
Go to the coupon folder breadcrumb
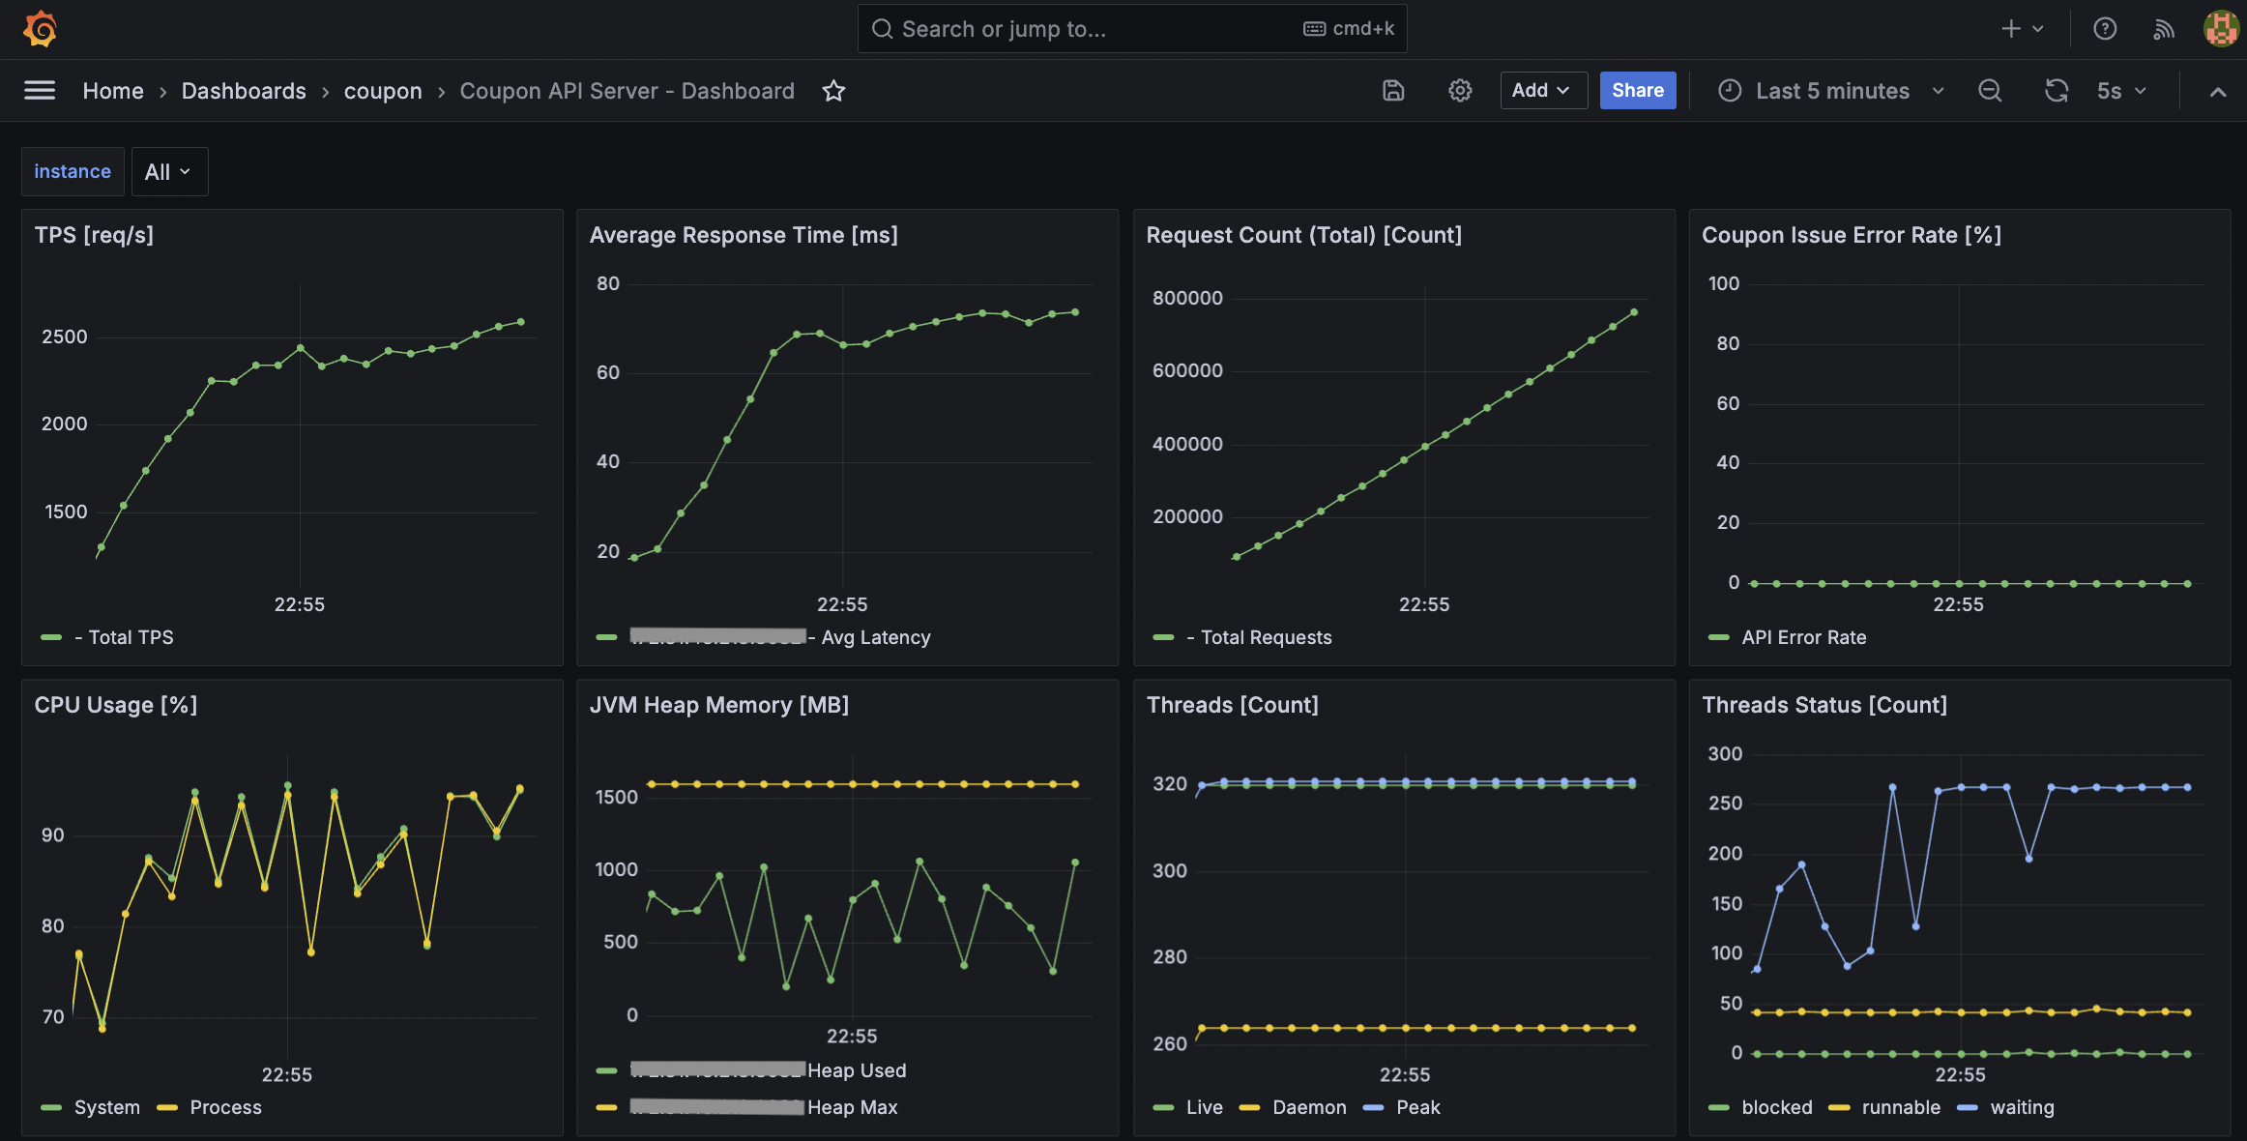coord(383,91)
